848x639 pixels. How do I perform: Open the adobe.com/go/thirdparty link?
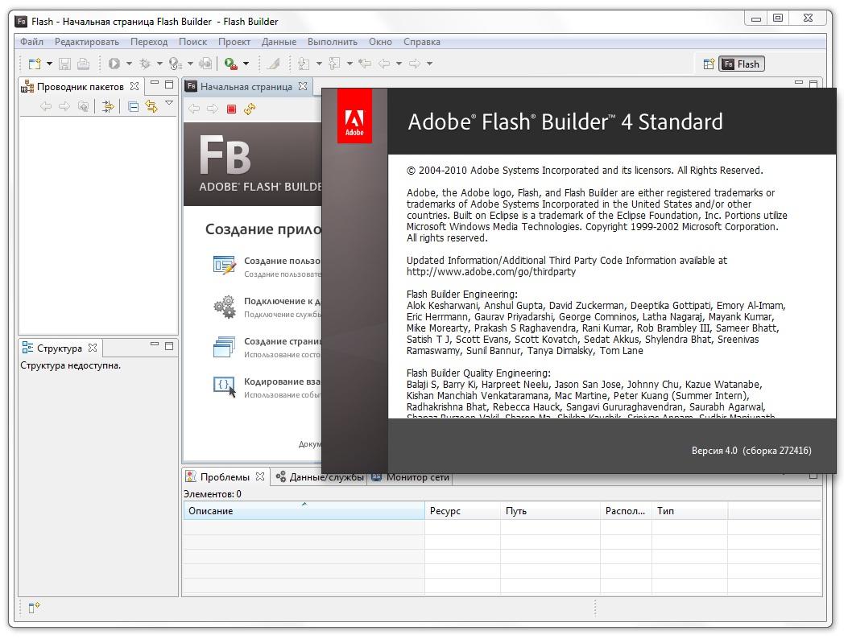point(491,272)
